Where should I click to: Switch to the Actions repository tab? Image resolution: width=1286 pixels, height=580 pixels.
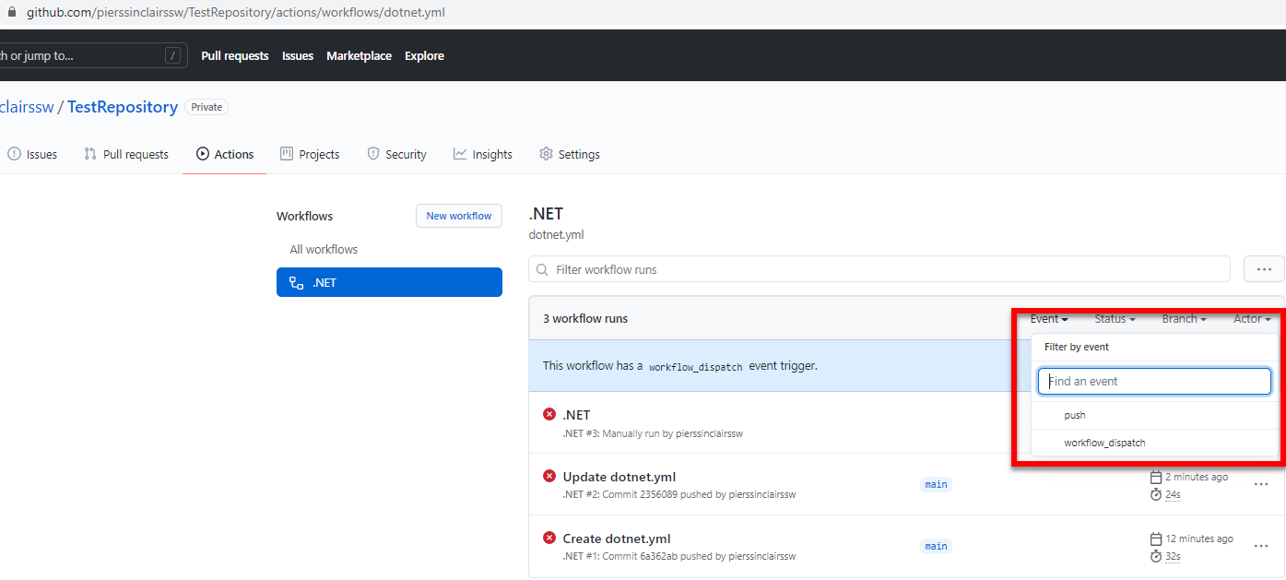pos(224,154)
